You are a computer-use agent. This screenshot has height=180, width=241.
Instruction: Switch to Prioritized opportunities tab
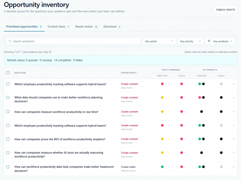[24, 27]
